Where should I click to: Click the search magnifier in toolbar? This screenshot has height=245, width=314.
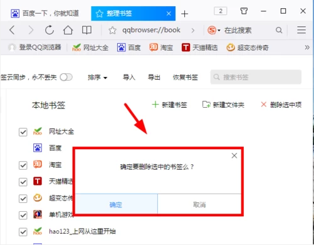click(x=279, y=30)
